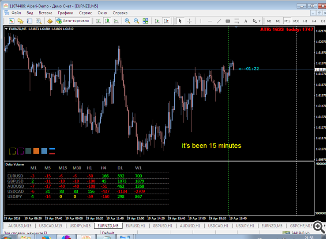Tile chart windows with the grid icon
Viewport: 331px width, 239px height.
point(146,21)
